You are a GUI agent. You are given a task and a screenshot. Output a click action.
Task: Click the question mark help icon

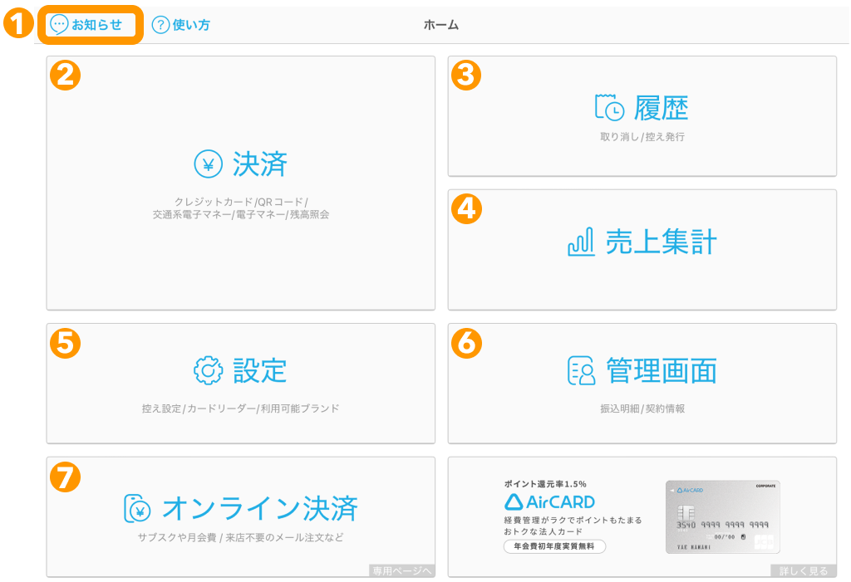click(160, 25)
